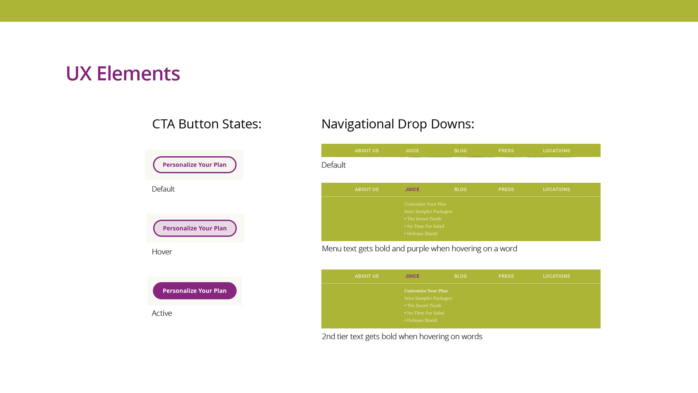Click The Sweet Tooth in the middle dropdown
The image size is (698, 393).
pos(424,219)
